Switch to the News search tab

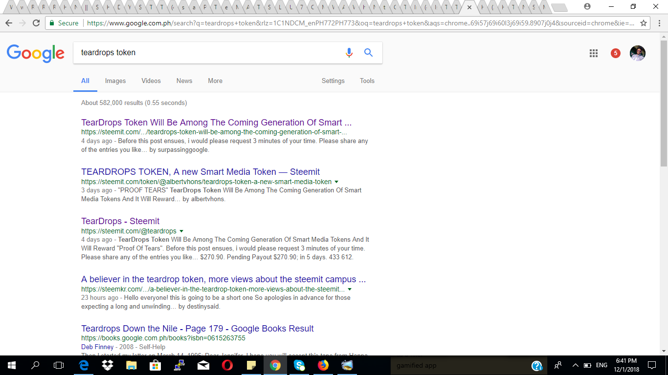click(x=184, y=81)
